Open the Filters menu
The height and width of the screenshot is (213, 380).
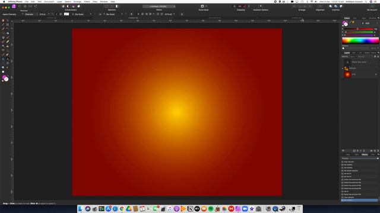click(x=87, y=1)
